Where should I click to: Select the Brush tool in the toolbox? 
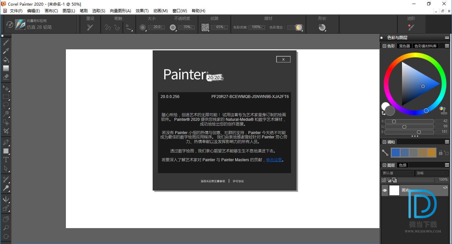click(x=6, y=42)
